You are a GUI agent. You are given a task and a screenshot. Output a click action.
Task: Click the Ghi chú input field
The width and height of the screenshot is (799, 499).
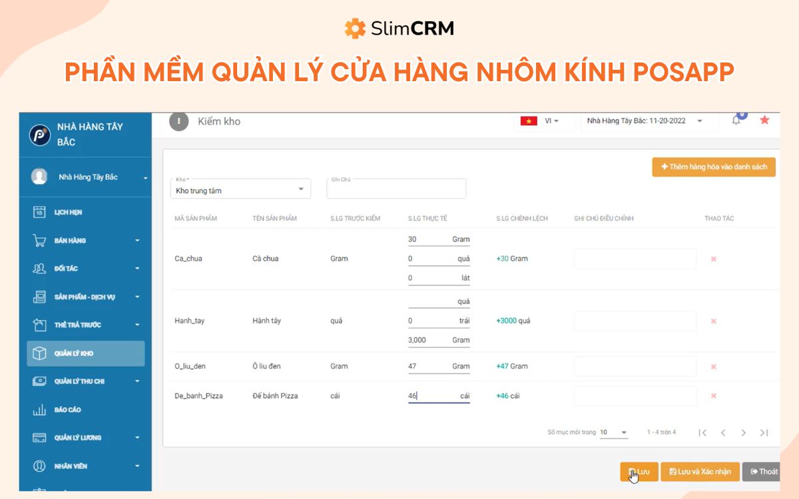click(x=396, y=189)
